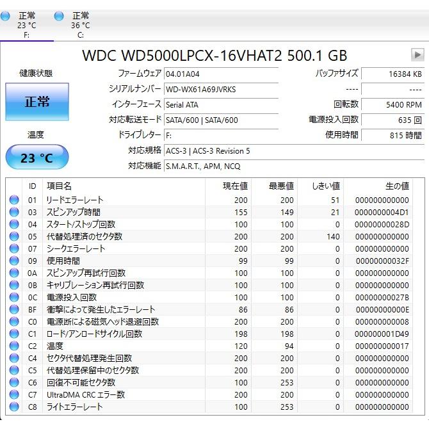Click the ID column header

click(x=32, y=186)
